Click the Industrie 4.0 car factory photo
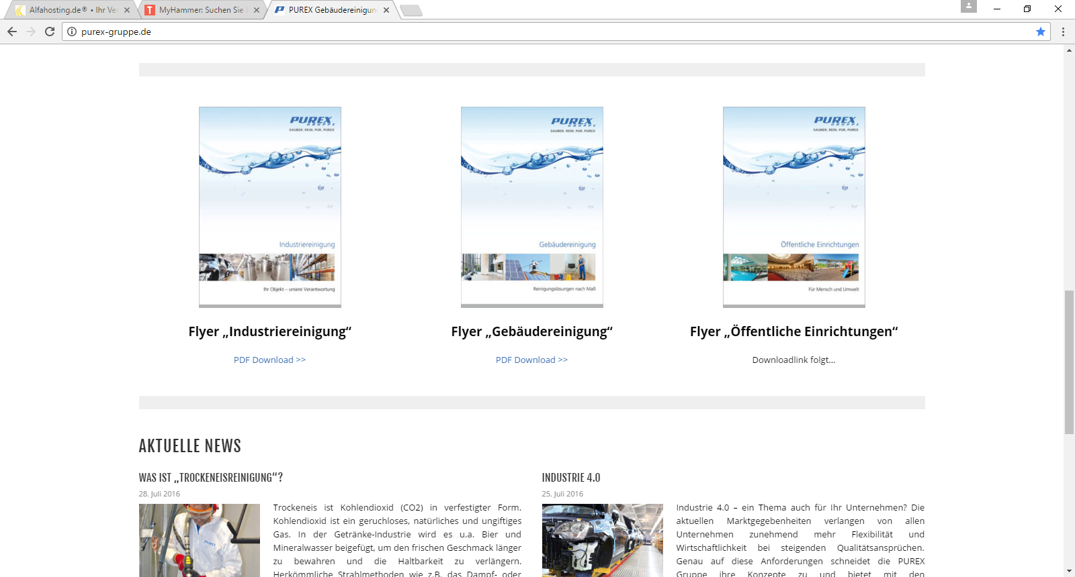Image resolution: width=1075 pixels, height=577 pixels. coord(603,540)
